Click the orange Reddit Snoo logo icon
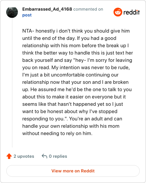Image resolution: width=146 pixels, height=183 pixels. [x=118, y=12]
